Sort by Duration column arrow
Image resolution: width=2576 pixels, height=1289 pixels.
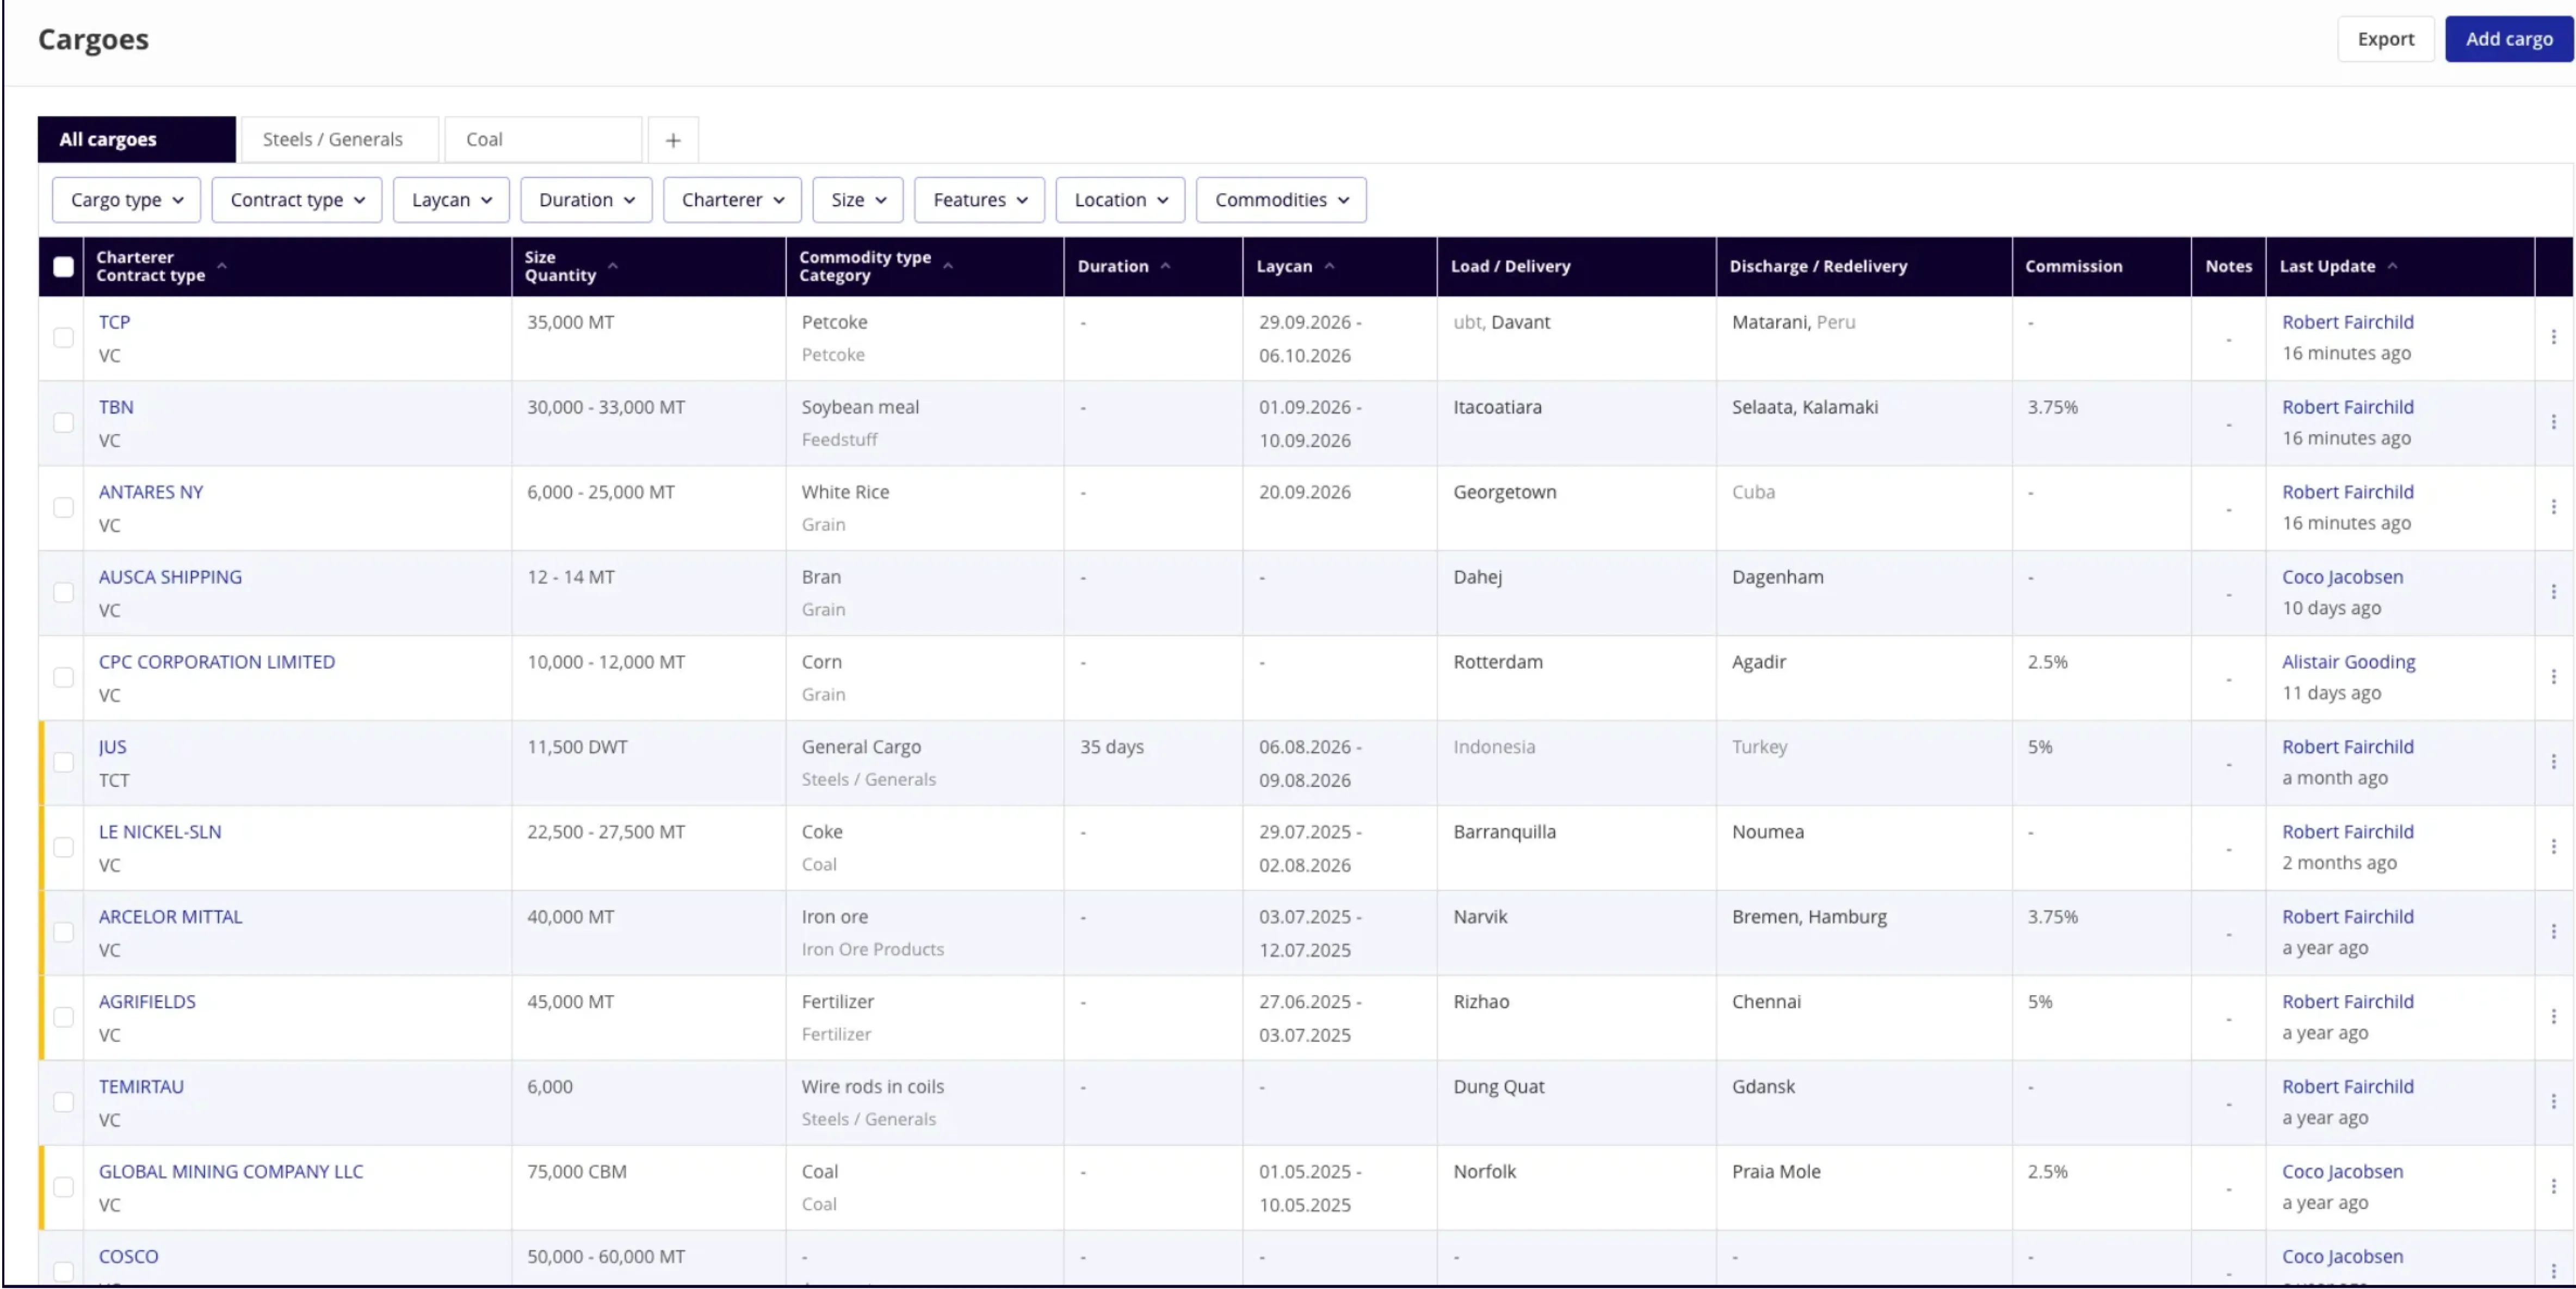tap(1165, 266)
